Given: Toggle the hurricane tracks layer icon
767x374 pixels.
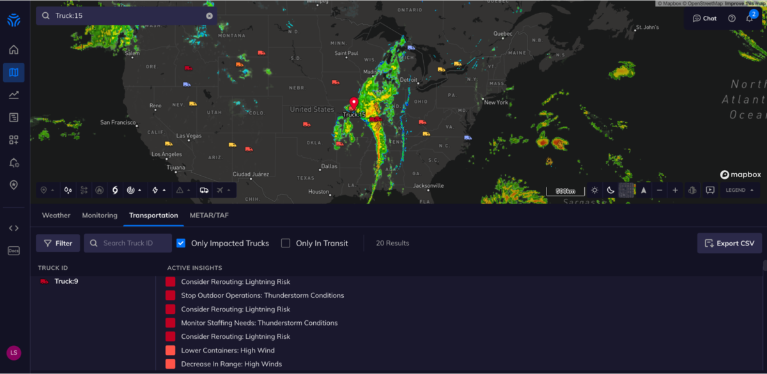Looking at the screenshot, I should coord(115,190).
